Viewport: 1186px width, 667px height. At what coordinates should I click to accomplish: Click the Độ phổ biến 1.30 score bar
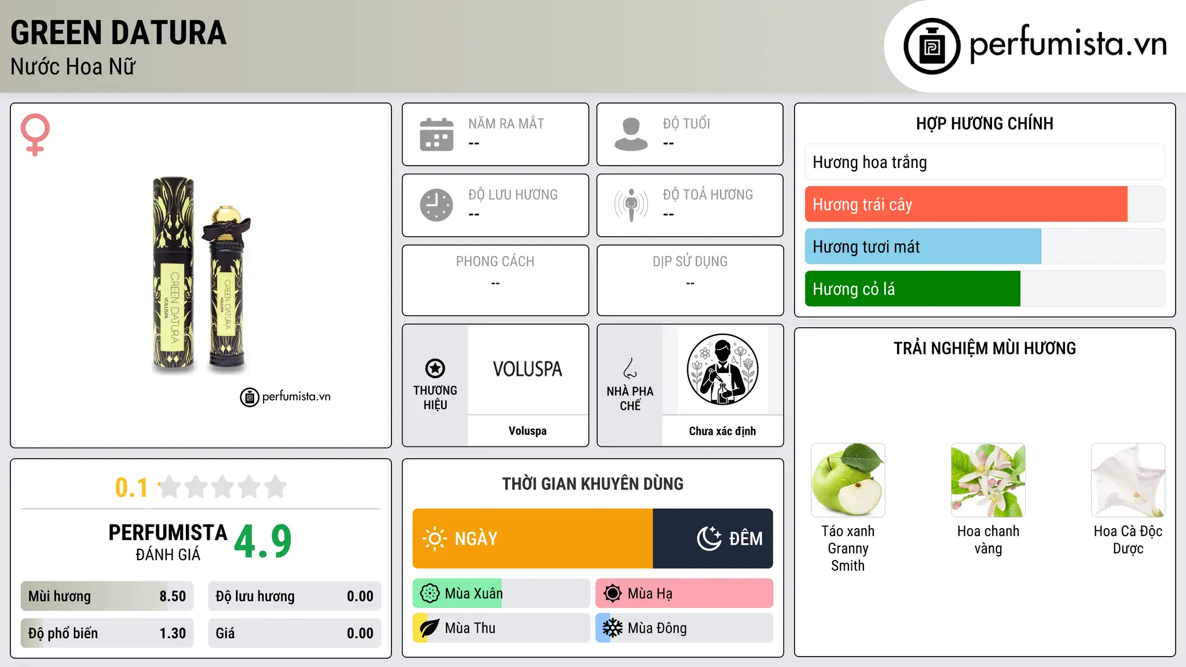(107, 633)
